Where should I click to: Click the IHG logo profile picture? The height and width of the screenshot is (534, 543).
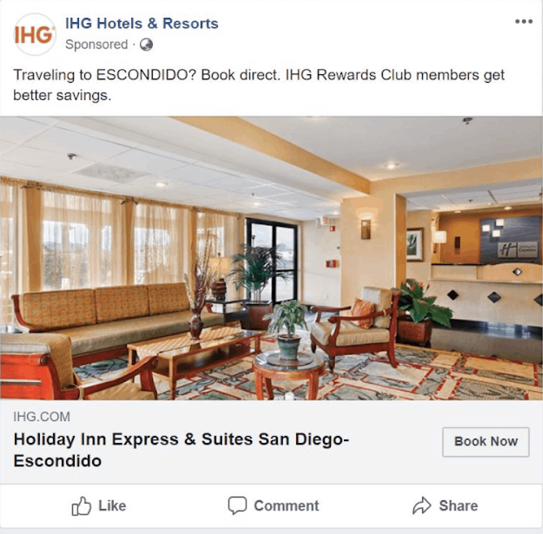[x=34, y=34]
